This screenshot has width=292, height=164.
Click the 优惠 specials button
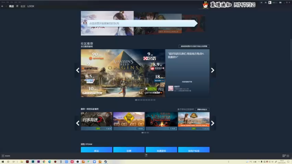point(129,150)
